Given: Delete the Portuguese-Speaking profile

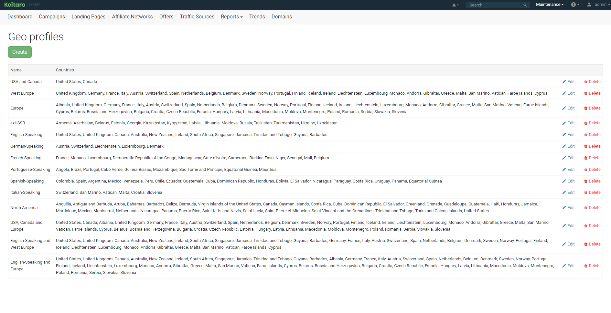Looking at the screenshot, I should (x=592, y=170).
